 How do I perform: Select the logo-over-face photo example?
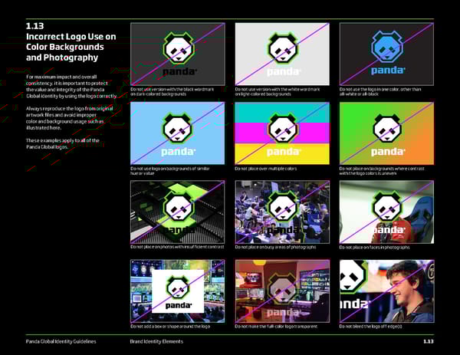(x=386, y=212)
